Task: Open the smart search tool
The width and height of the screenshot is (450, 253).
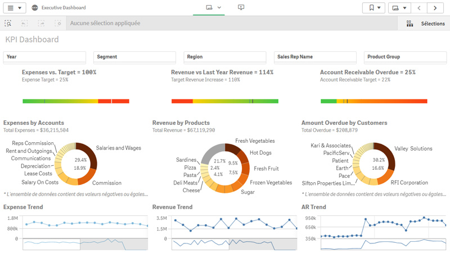Action: coord(8,23)
